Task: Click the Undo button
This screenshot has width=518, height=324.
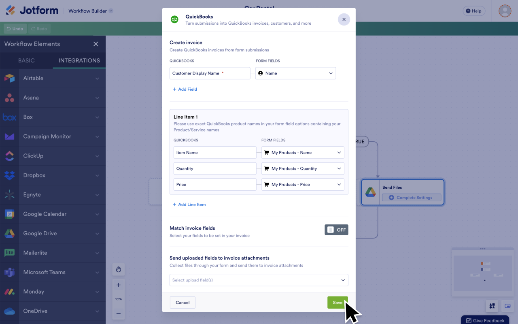Action: pyautogui.click(x=15, y=29)
